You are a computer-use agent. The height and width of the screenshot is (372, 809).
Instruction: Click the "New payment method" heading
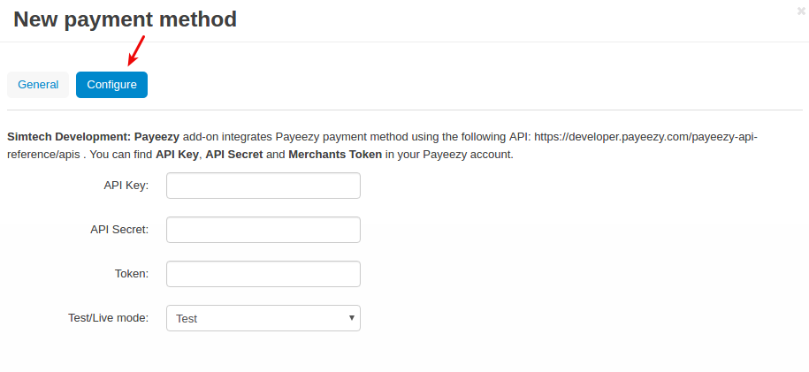(x=125, y=19)
